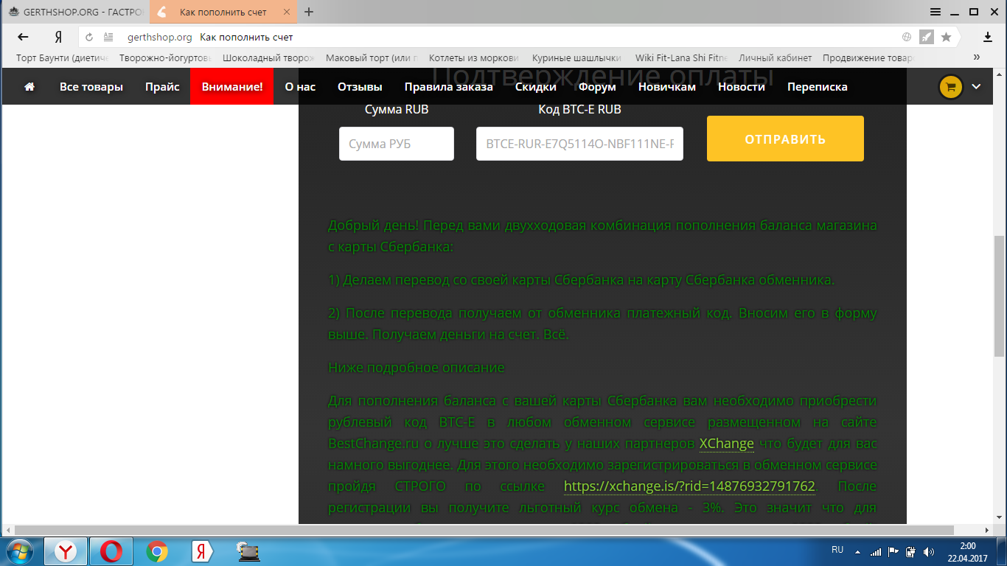This screenshot has width=1007, height=566.
Task: Click the Yandex Я button in toolbar
Action: pyautogui.click(x=58, y=37)
